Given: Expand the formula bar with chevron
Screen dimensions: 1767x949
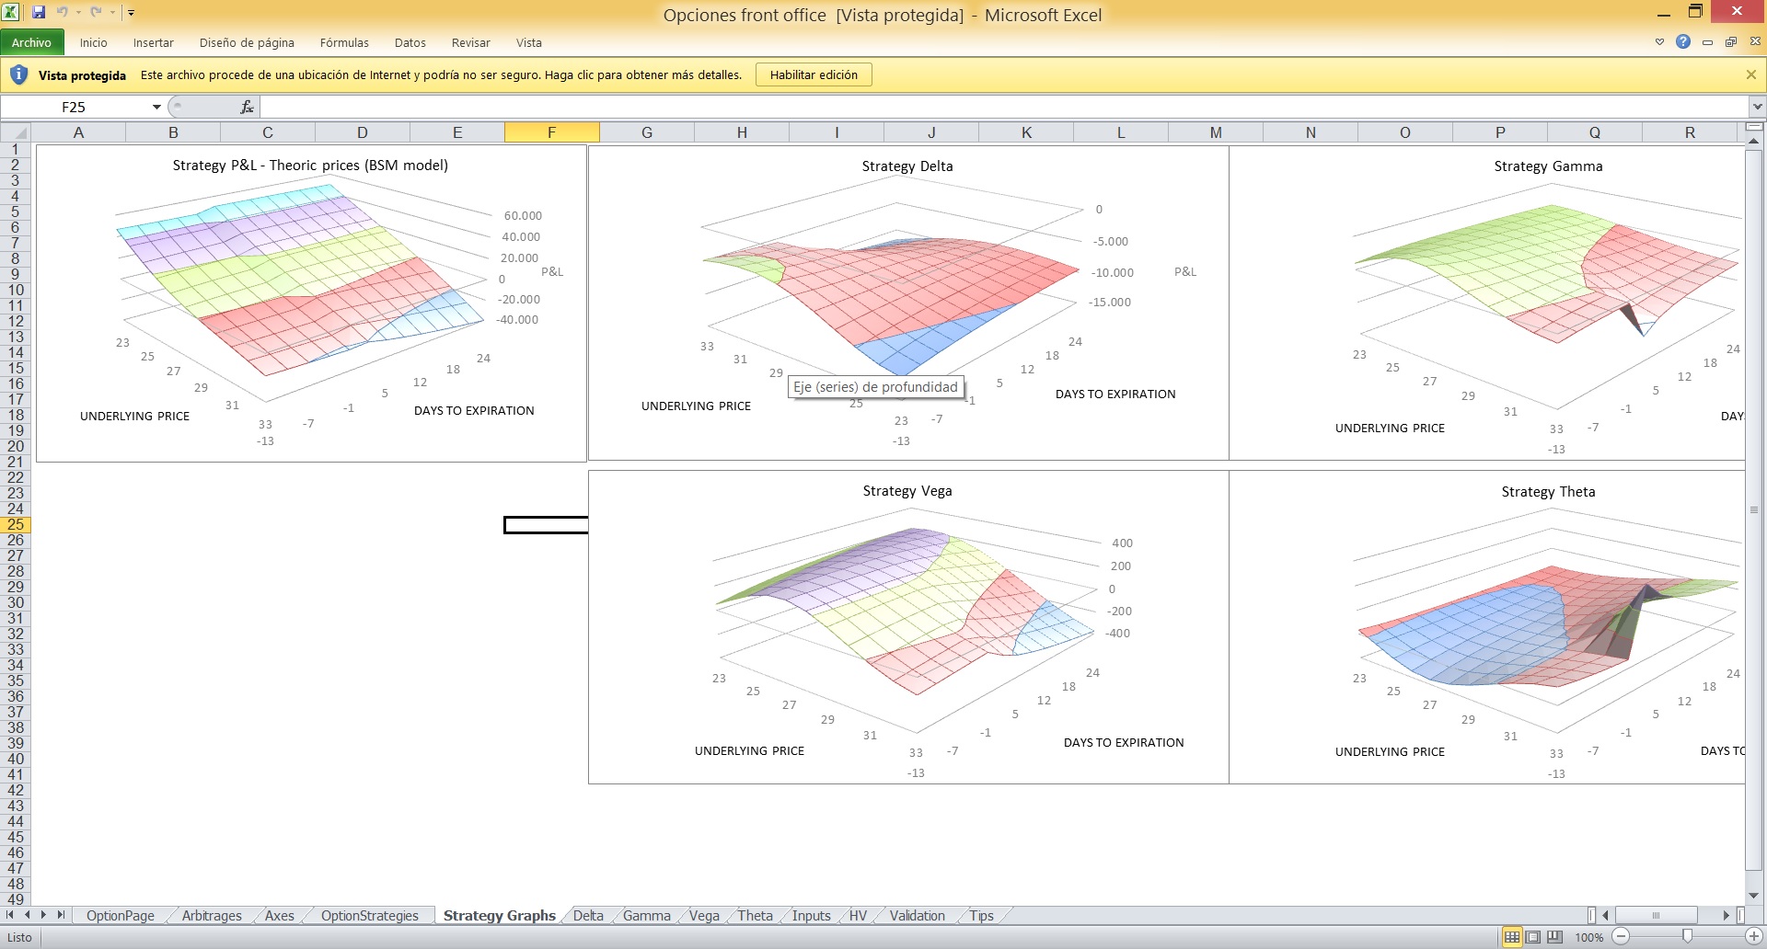Looking at the screenshot, I should 1757,107.
